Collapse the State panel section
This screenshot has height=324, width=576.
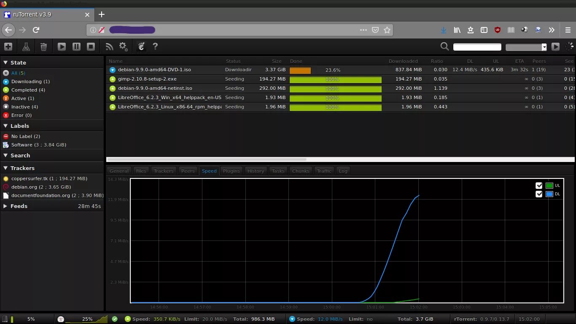pos(52,62)
